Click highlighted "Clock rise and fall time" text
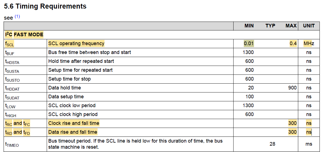The height and width of the screenshot is (152, 322). click(x=74, y=123)
